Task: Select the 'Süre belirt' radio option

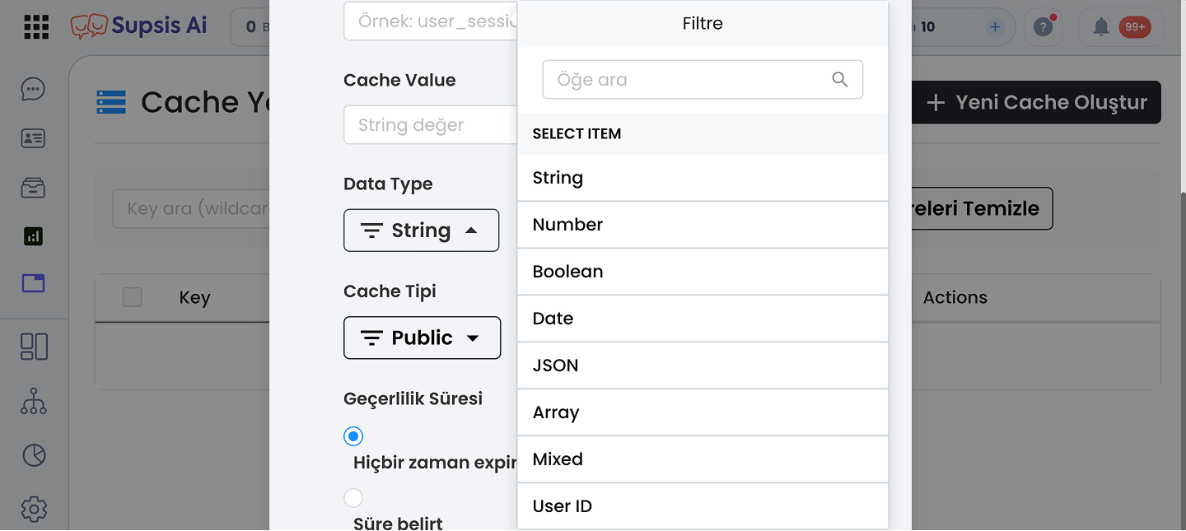Action: click(x=353, y=498)
